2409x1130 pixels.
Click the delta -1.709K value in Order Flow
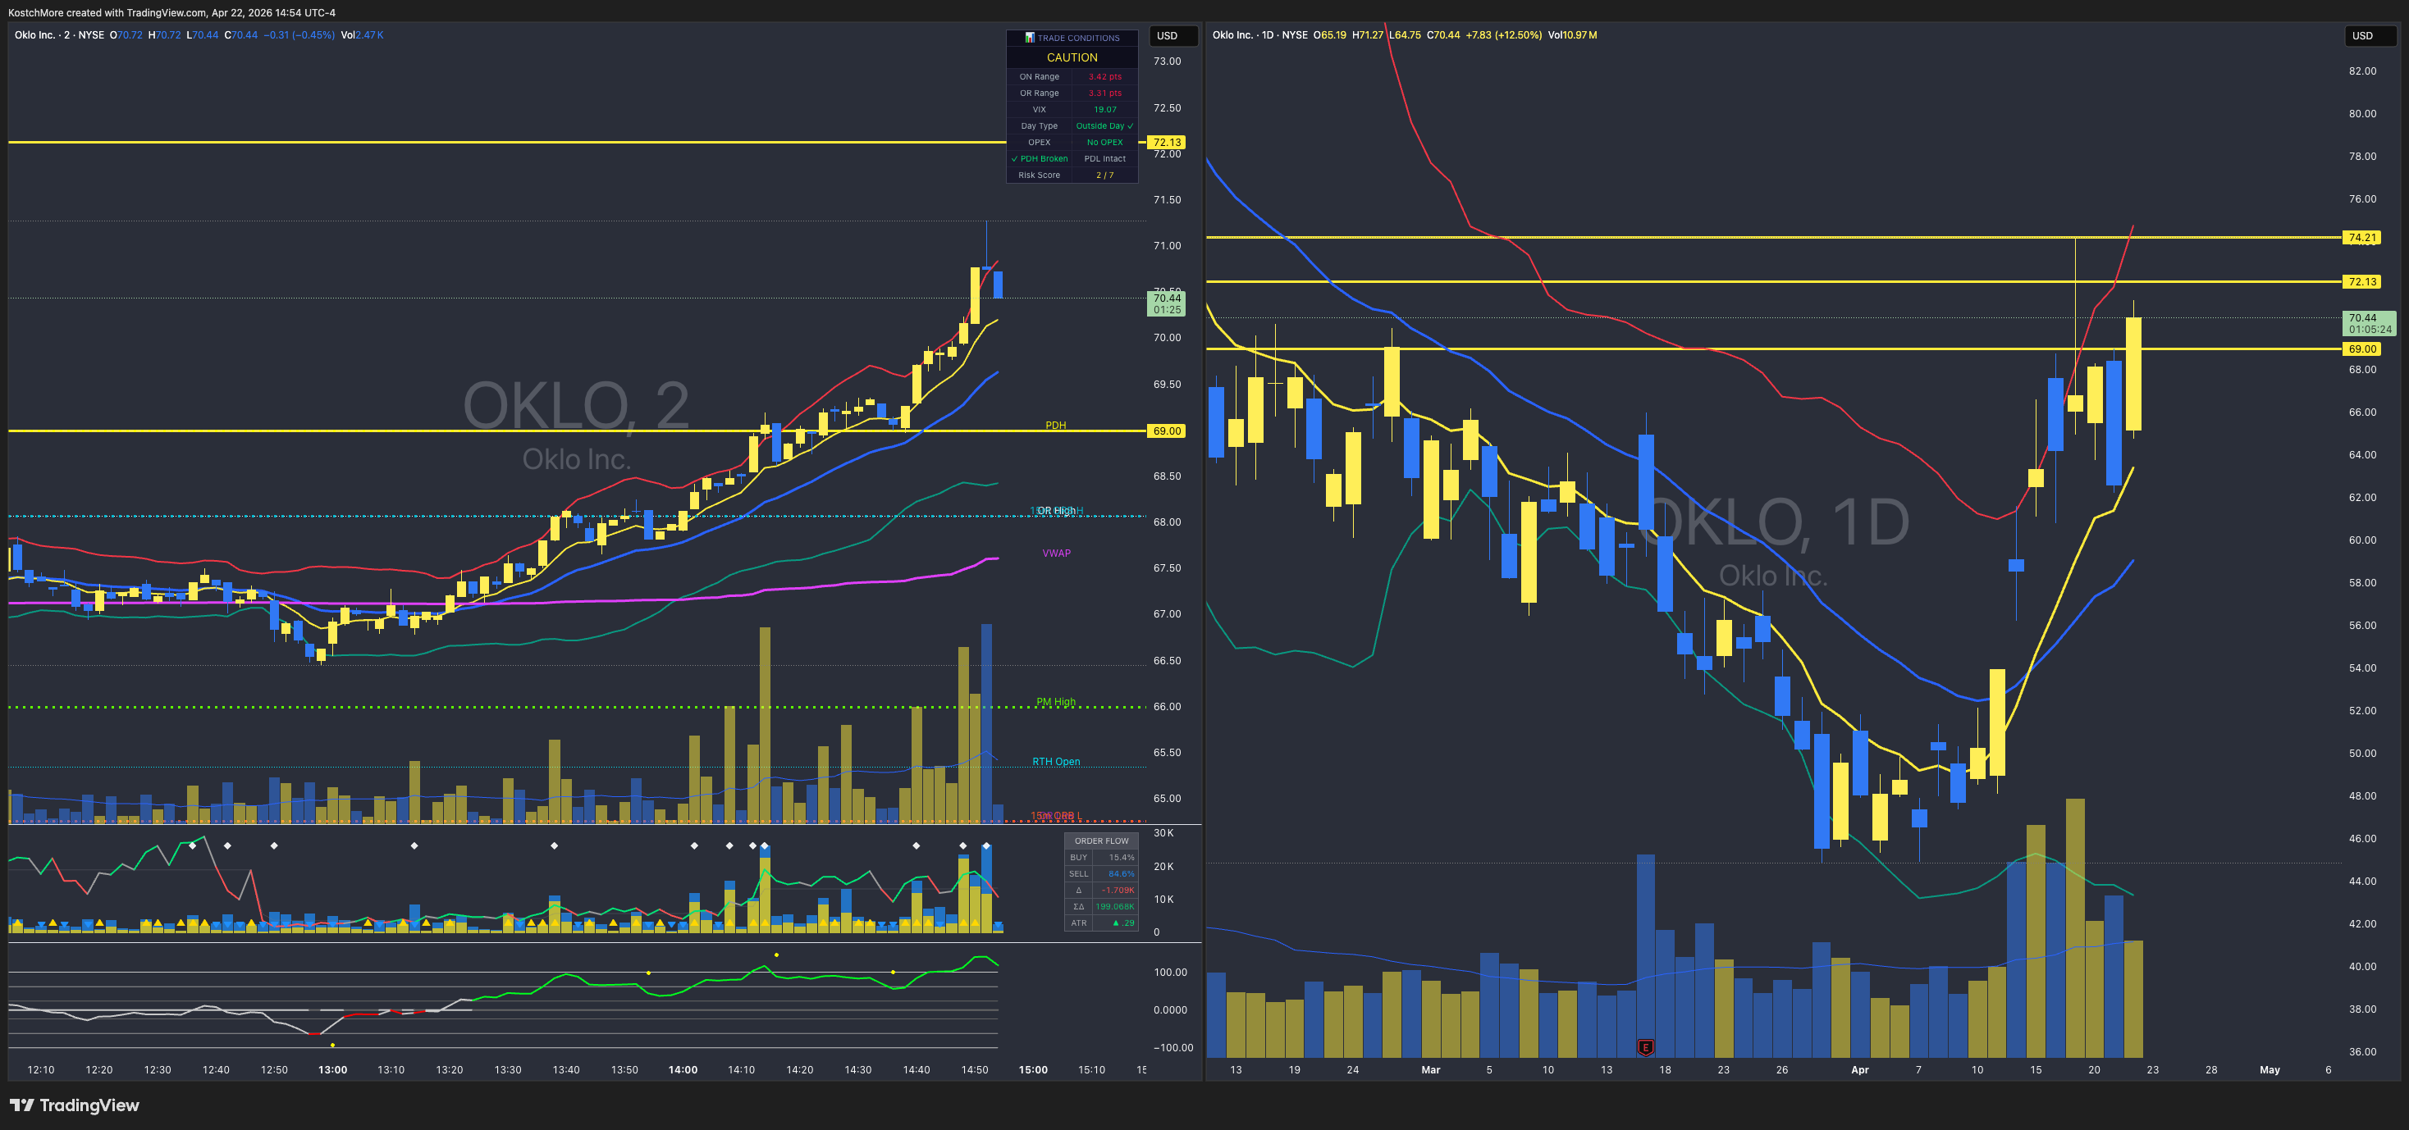1117,890
